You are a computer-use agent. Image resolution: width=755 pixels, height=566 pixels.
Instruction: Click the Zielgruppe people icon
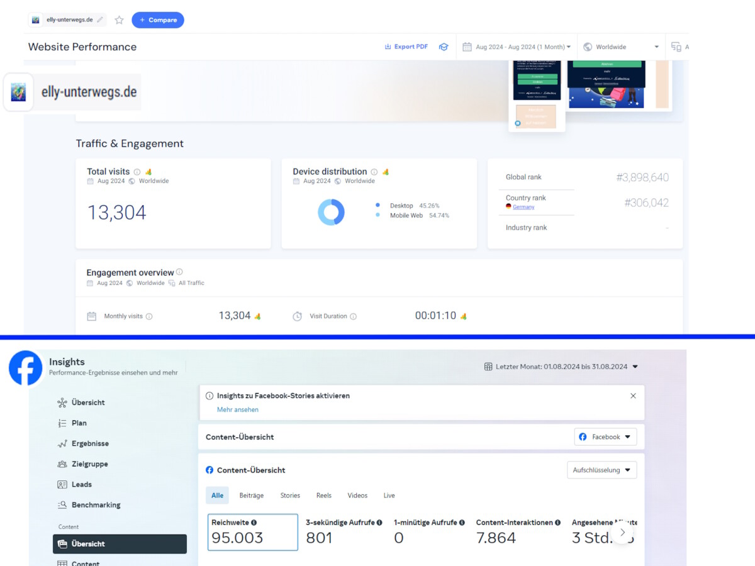62,464
